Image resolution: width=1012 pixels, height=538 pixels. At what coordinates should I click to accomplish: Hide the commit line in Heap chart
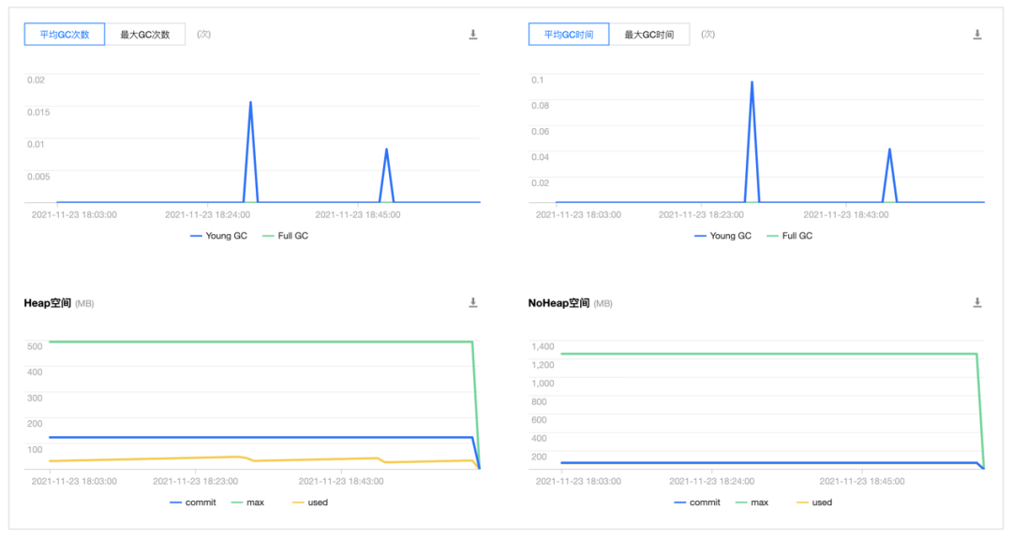coord(193,502)
